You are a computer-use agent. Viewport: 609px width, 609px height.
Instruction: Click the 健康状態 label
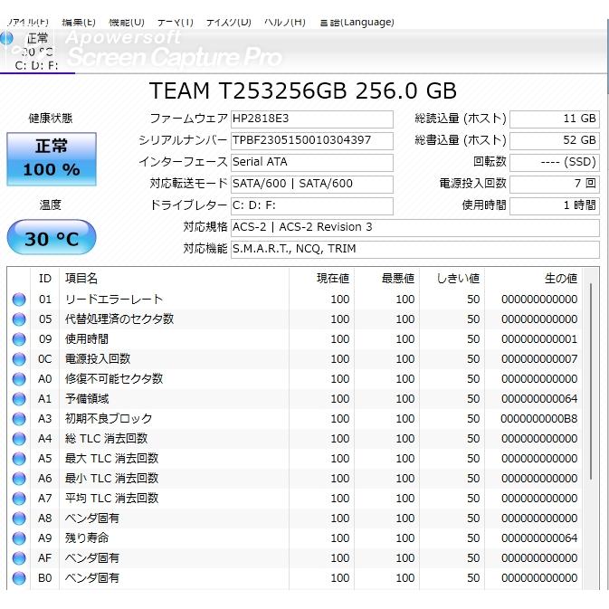[x=51, y=119]
